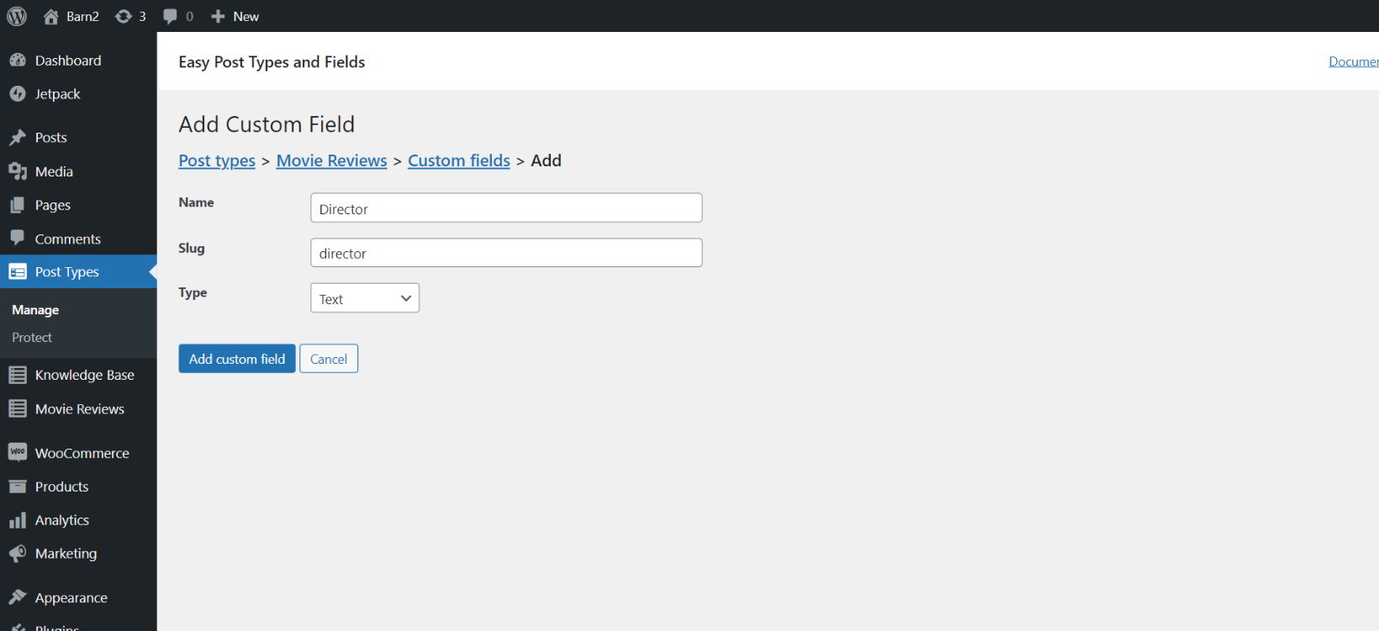Select Manage under Post Types
This screenshot has height=631, width=1379.
(34, 309)
